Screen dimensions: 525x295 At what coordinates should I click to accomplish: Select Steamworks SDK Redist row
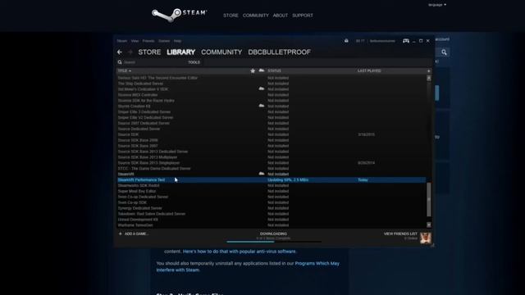(272, 186)
